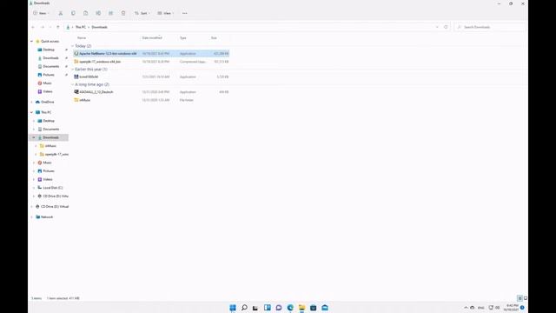Expand the Network tree node
Viewport: 556px width, 313px height.
[31, 216]
